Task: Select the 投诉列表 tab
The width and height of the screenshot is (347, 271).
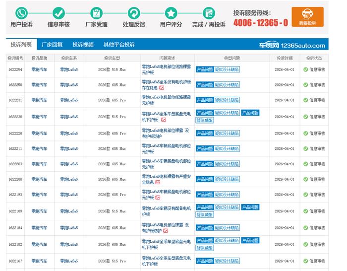Action: click(21, 44)
